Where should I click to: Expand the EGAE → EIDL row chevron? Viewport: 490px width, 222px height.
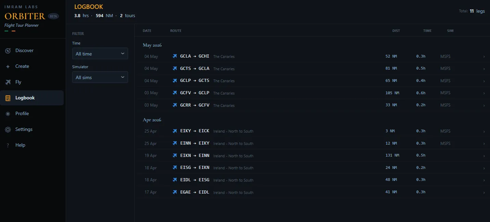[x=484, y=193]
